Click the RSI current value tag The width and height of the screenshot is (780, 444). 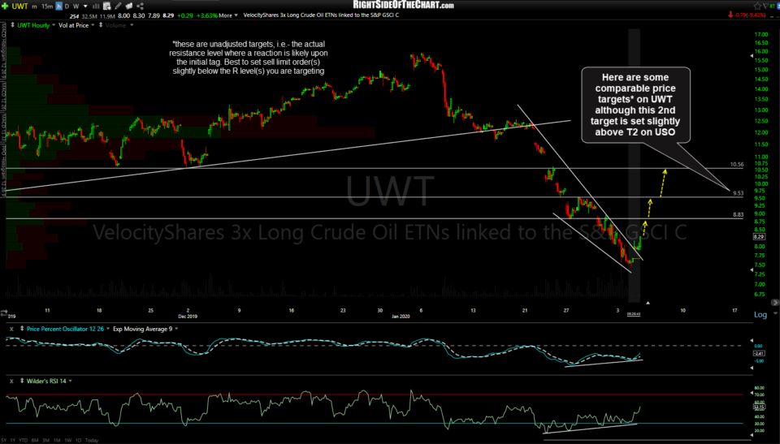tap(759, 407)
